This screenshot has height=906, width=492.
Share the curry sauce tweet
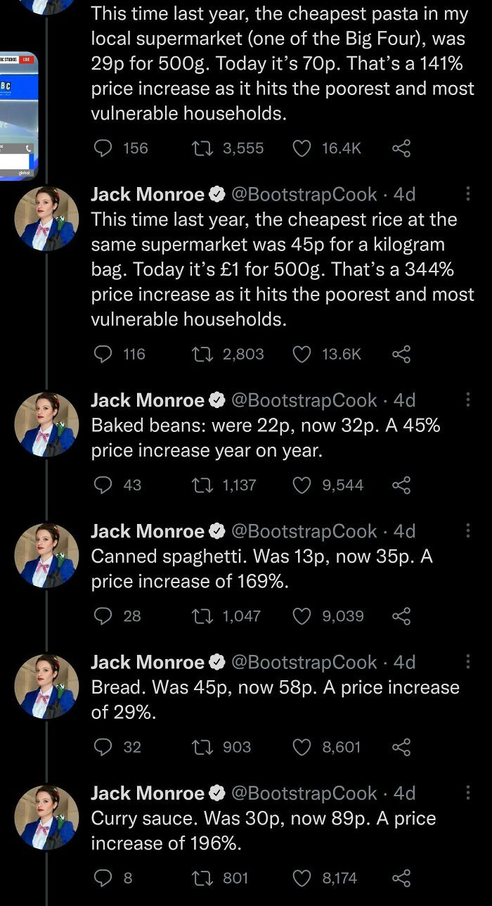pos(401,877)
